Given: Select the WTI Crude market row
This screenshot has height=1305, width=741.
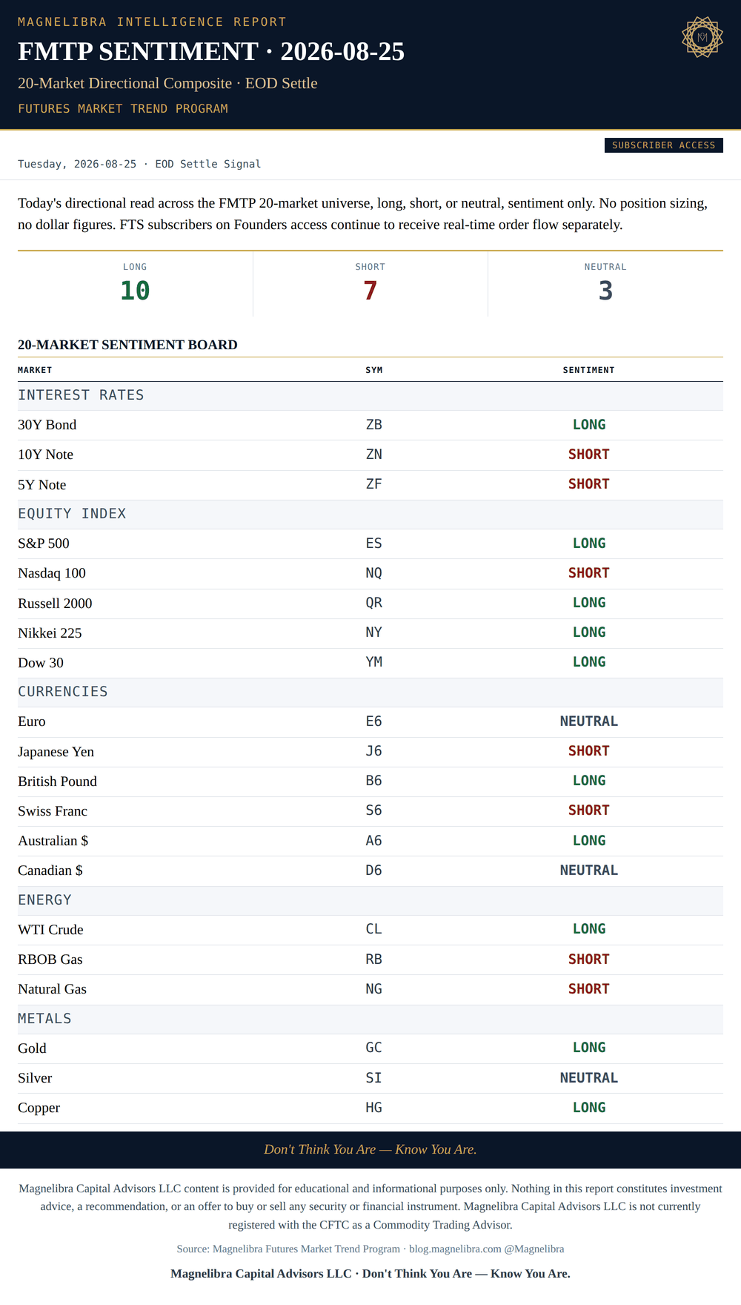Looking at the screenshot, I should [370, 930].
